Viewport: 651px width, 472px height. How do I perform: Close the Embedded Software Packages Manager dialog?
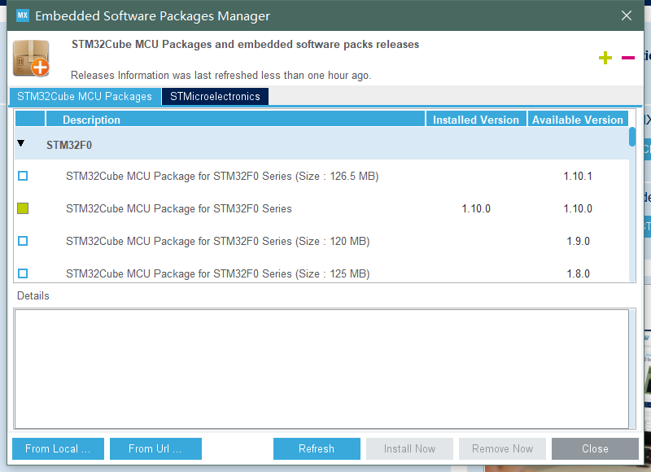tap(626, 15)
